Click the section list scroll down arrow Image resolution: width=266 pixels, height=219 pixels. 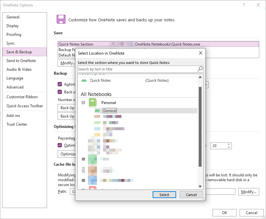click(200, 186)
